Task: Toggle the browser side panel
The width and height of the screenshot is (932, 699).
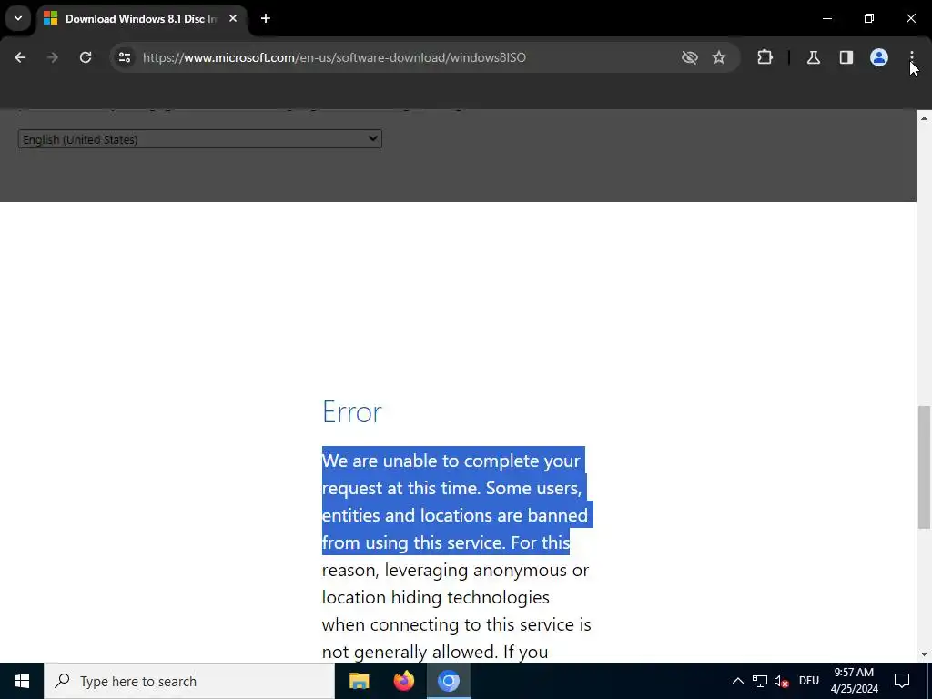Action: (846, 57)
